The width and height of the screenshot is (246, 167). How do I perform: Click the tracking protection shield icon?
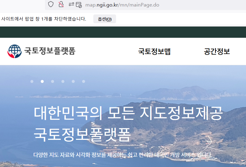51,4
